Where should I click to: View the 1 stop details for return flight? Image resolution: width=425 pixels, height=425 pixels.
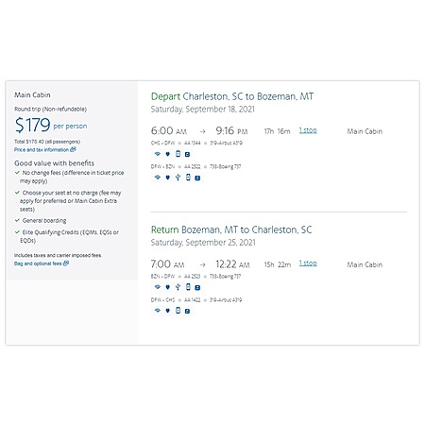click(x=308, y=263)
